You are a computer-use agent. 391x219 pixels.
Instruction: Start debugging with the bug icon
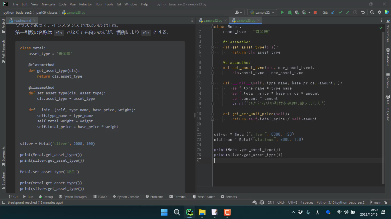pyautogui.click(x=290, y=12)
